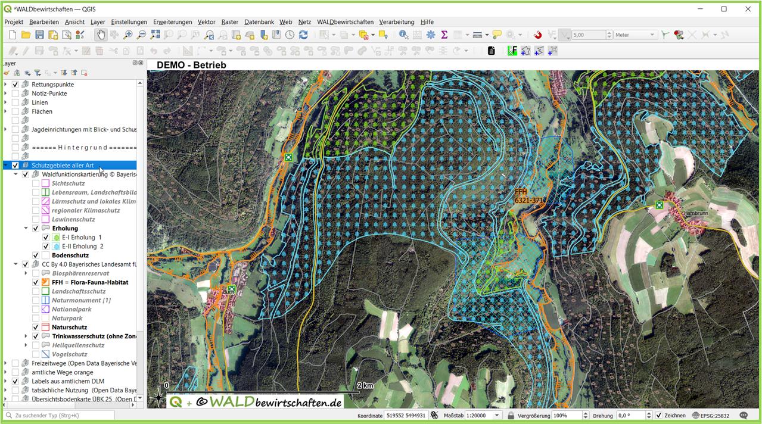Open the Vektor menu
Screen dimensions: 762x424
coord(207,22)
